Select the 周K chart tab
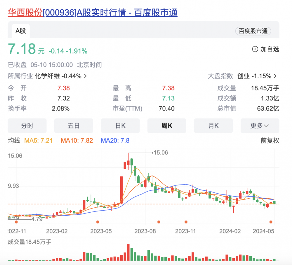Viewport: 292px width, 265px height. [167, 126]
